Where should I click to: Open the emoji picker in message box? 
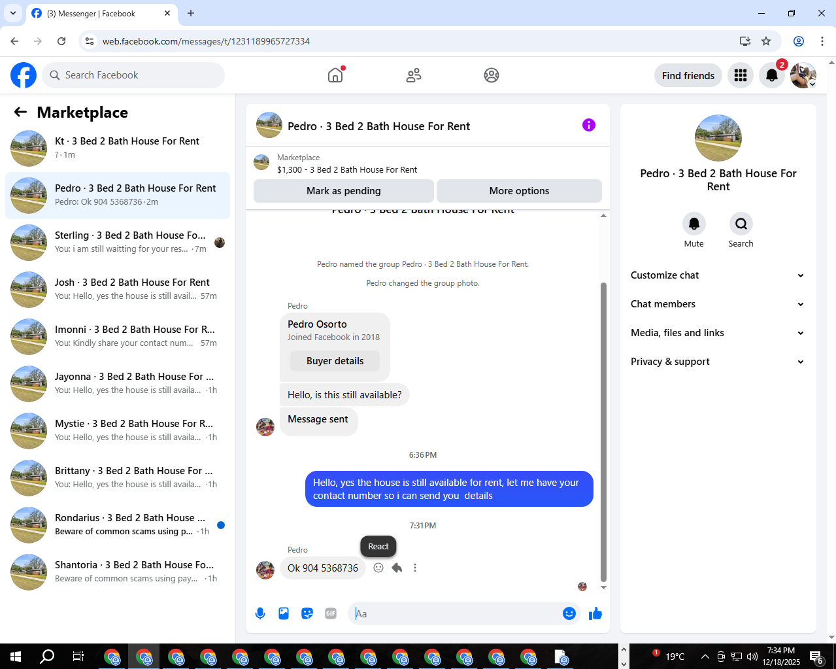569,613
